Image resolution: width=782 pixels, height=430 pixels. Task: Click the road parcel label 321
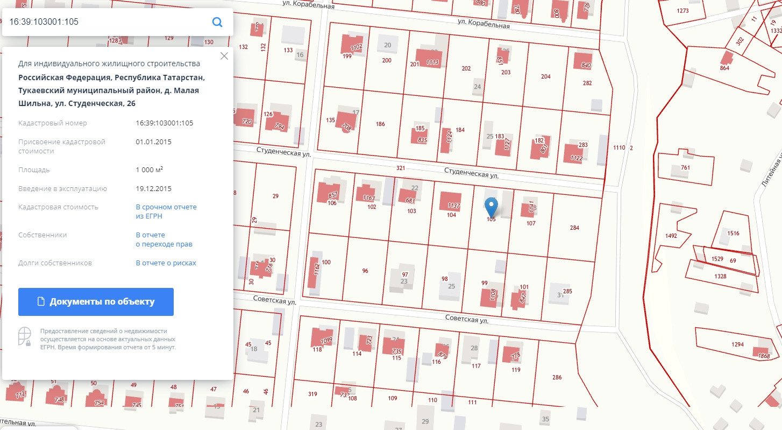point(401,168)
